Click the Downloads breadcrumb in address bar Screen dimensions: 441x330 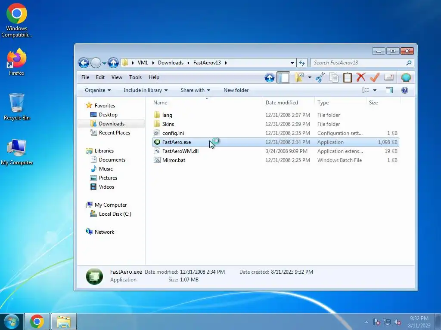[x=171, y=63]
